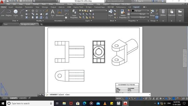This screenshot has height=106, width=188.
Task: Open the Dimension menu
Action: 60,4
